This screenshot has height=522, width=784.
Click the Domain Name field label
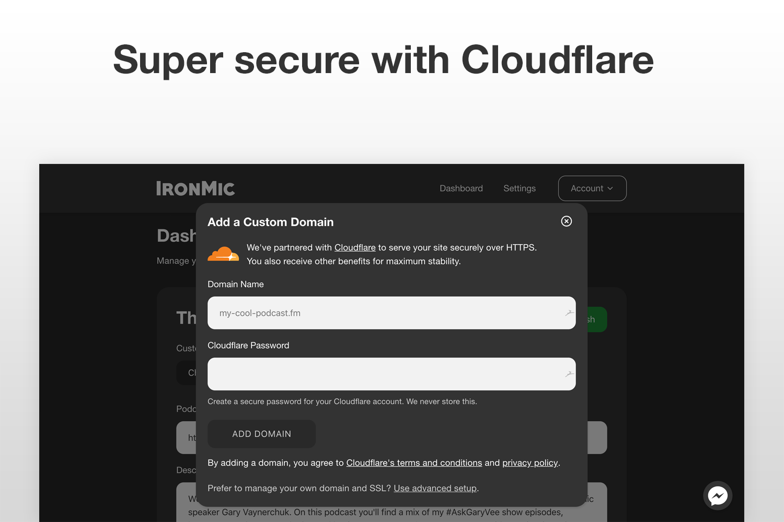pyautogui.click(x=236, y=284)
